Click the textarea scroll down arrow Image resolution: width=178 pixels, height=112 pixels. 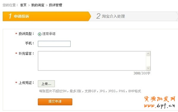click(x=148, y=68)
